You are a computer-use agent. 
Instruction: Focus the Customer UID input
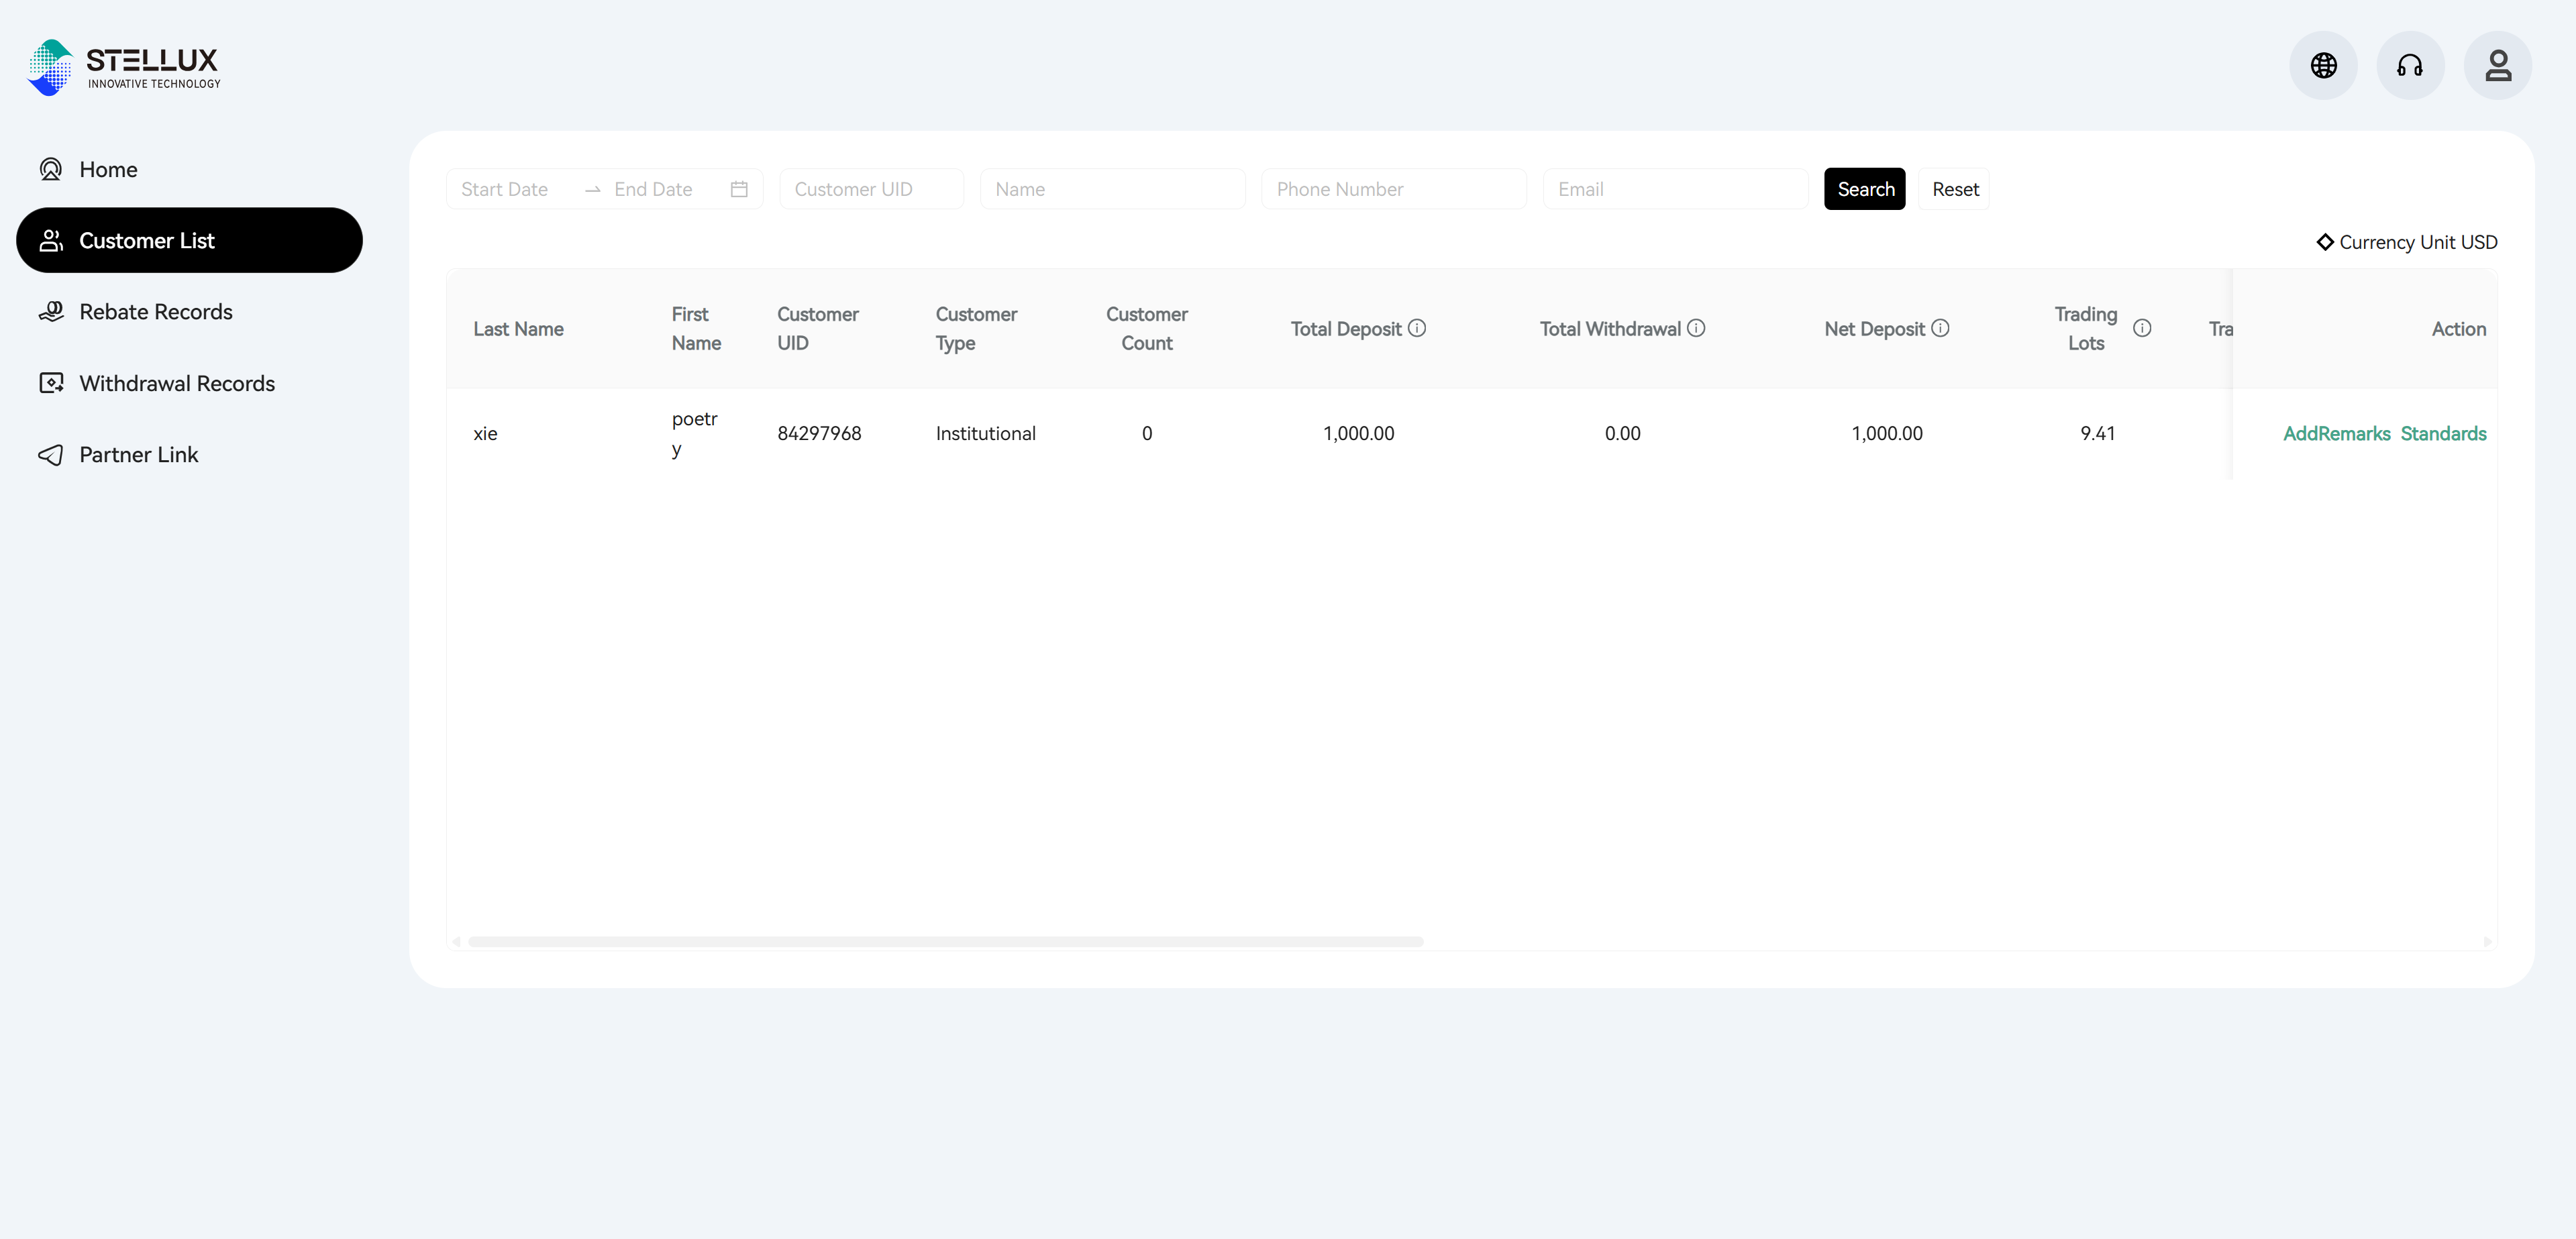pyautogui.click(x=871, y=189)
